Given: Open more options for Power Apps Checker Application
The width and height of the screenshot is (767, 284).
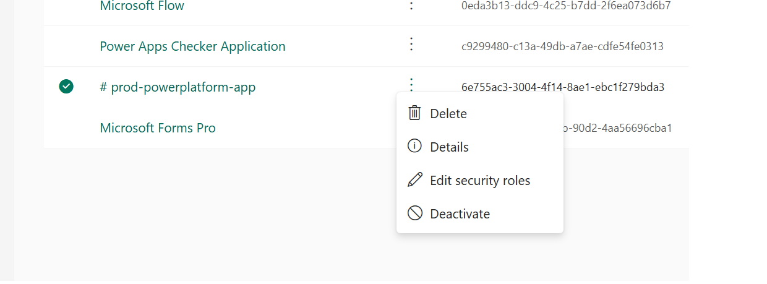Looking at the screenshot, I should [411, 44].
